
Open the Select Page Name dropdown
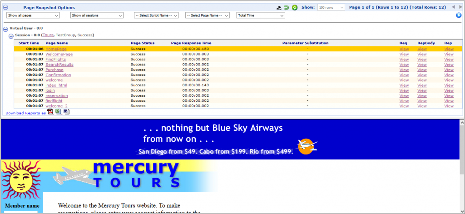[207, 15]
